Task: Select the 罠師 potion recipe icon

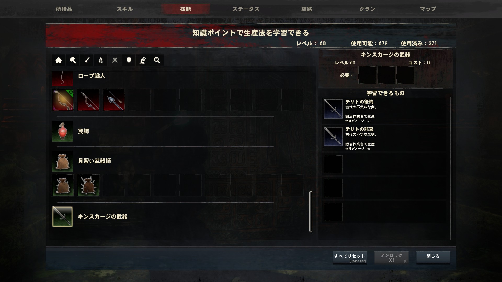Action: [x=62, y=131]
